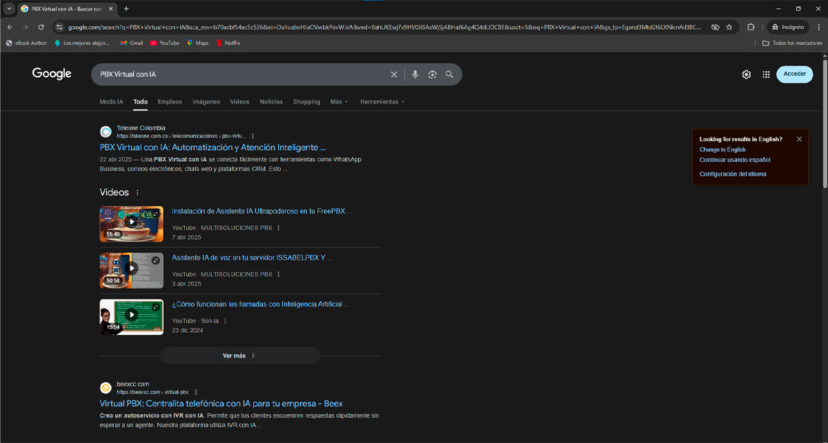Bookmark this page with star icon
Viewport: 828px width, 443px height.
pyautogui.click(x=729, y=27)
